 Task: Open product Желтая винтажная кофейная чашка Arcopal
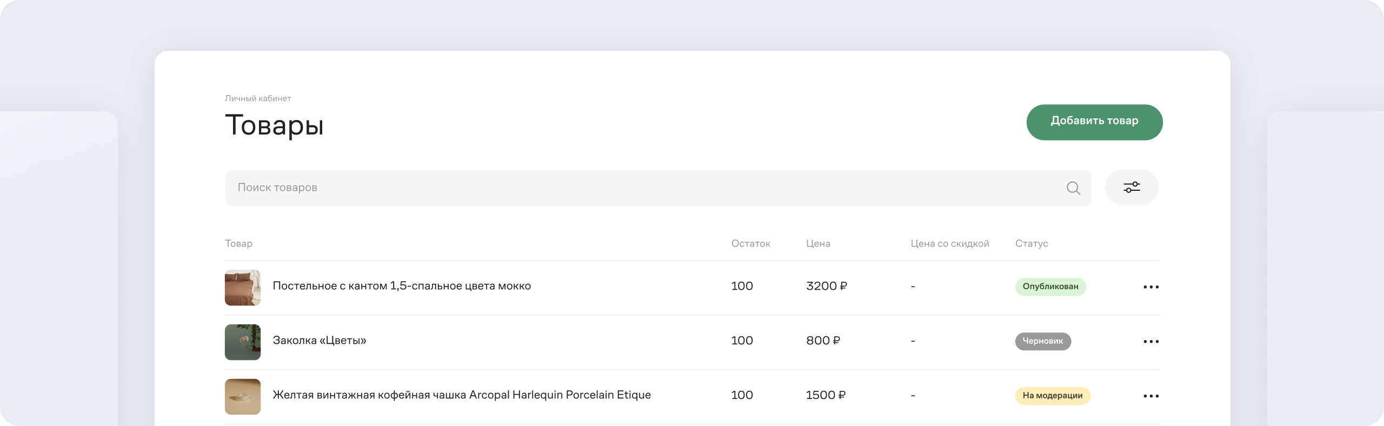coord(462,395)
